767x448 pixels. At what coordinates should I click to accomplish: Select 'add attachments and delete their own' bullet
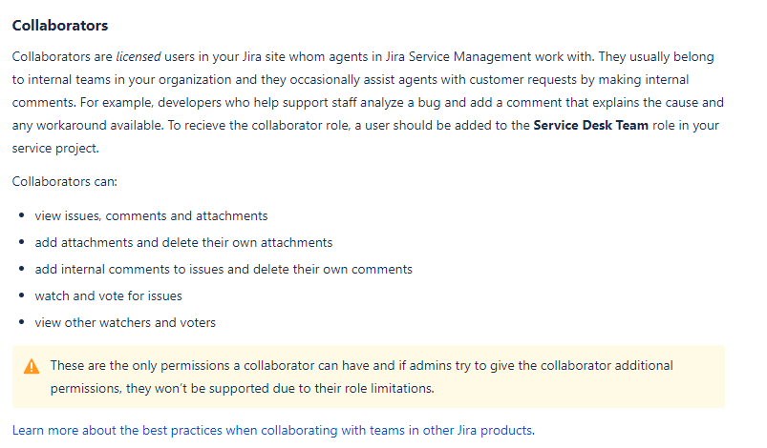183,242
